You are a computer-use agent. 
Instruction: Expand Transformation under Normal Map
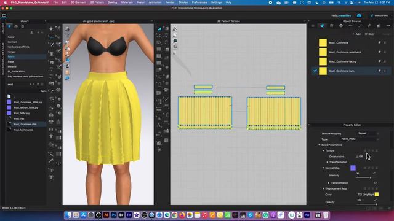coord(328,183)
